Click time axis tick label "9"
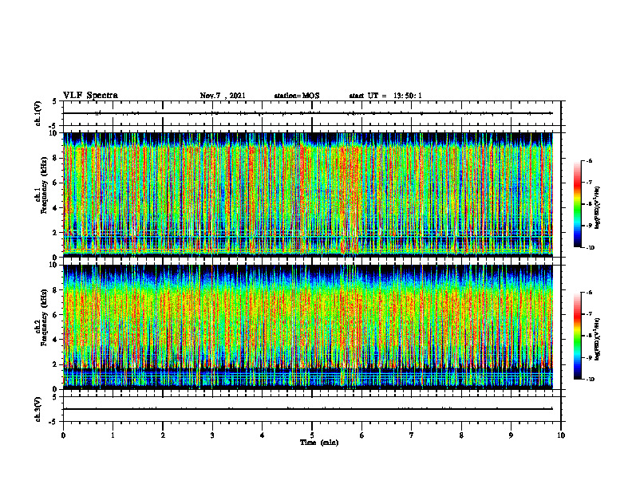632x488 pixels. 511,435
